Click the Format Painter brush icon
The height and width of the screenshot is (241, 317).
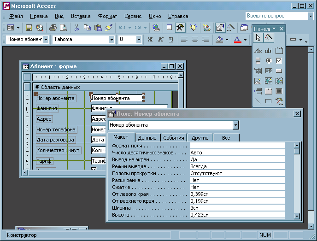point(109,28)
